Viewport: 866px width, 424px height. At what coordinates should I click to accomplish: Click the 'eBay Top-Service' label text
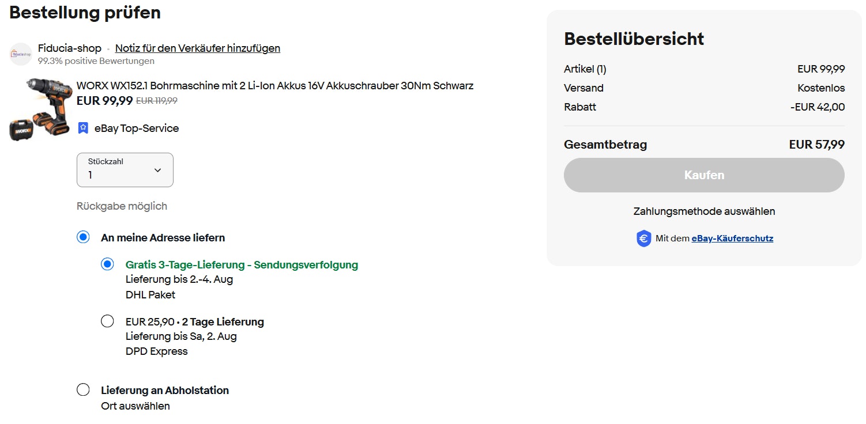[x=137, y=128]
